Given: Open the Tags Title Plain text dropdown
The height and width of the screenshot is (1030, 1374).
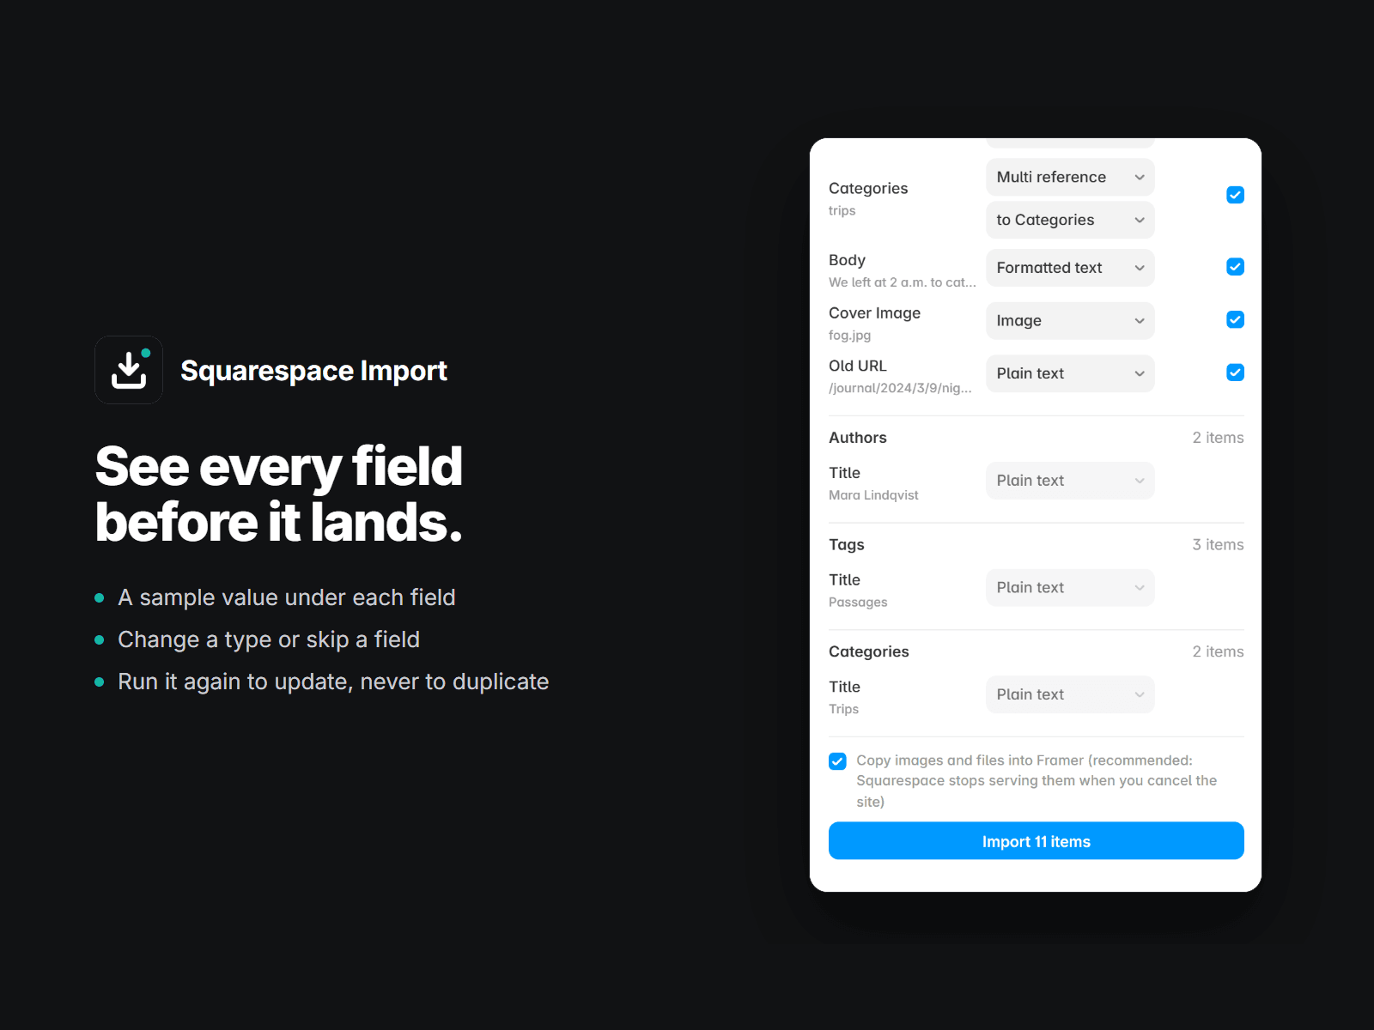Looking at the screenshot, I should click(x=1070, y=588).
